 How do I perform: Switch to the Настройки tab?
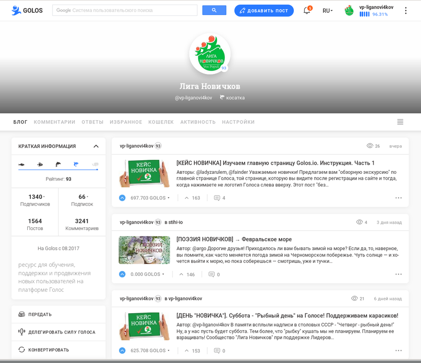[x=238, y=122]
